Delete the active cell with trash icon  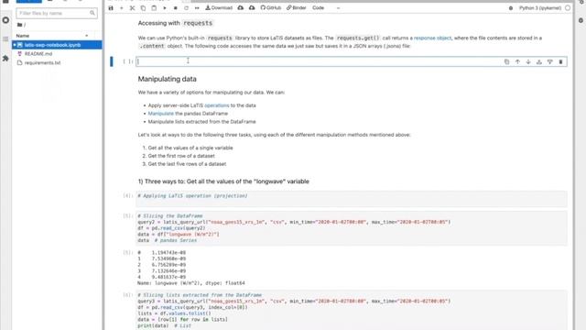[x=561, y=61]
